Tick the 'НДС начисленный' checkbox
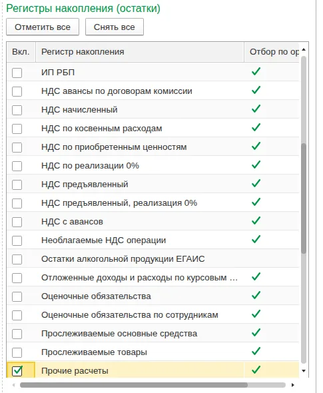The image size is (323, 393). 17,110
